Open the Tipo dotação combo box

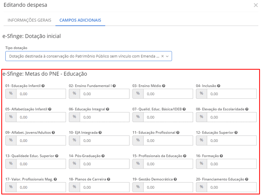tap(84, 56)
